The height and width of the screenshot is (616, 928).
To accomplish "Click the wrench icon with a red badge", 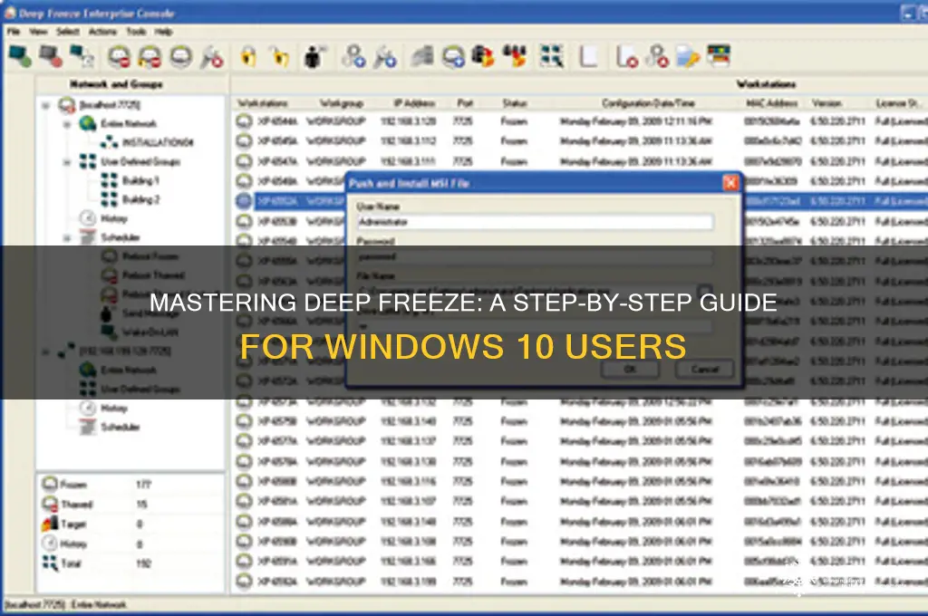I will coord(212,57).
